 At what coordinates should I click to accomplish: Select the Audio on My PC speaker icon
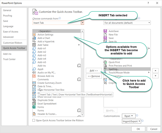[34, 72]
